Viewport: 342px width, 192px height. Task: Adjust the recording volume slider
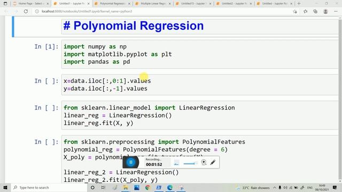coord(190,163)
